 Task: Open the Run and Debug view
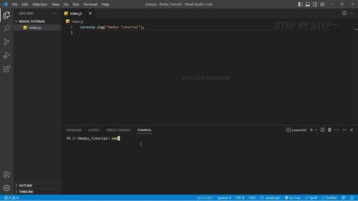pyautogui.click(x=7, y=55)
